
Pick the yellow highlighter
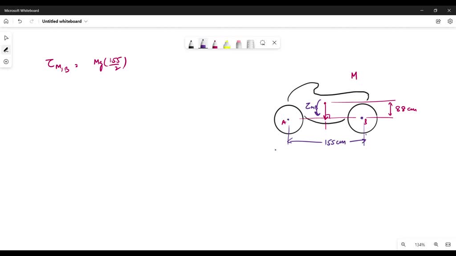pos(227,43)
